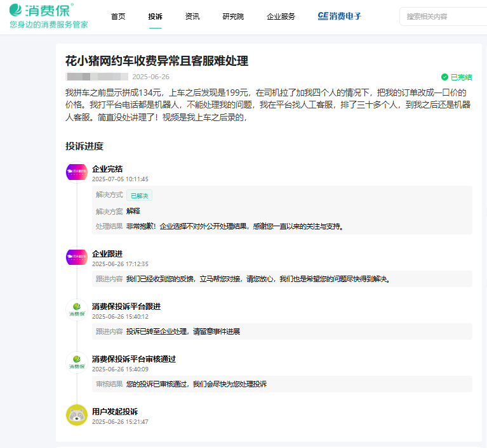This screenshot has width=487, height=448.
Task: Click the 消费保 avatar beside 审核通过
Action: 77,362
